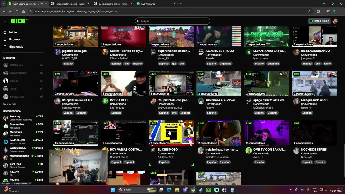This screenshot has height=194, width=345.
Task: Click MARCUZ_BR streamer avatar
Action: coord(57,52)
